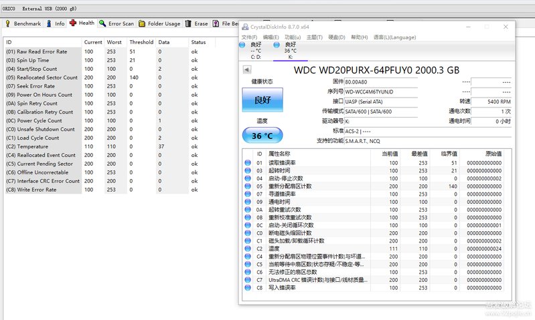
Task: Open the Benchmark tab
Action: (x=23, y=23)
